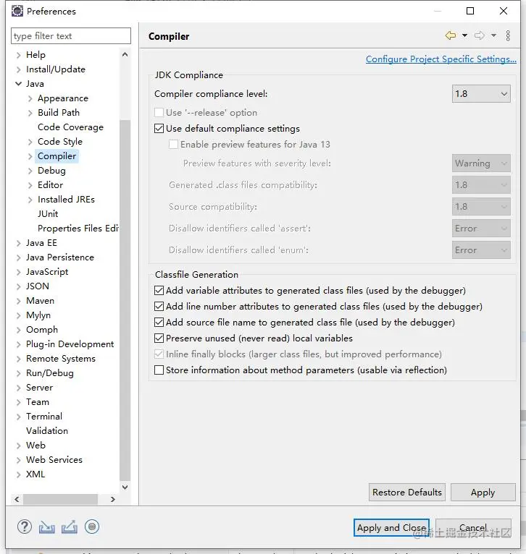This screenshot has height=554, width=526.
Task: Select Java Persistence in tree
Action: click(x=60, y=257)
